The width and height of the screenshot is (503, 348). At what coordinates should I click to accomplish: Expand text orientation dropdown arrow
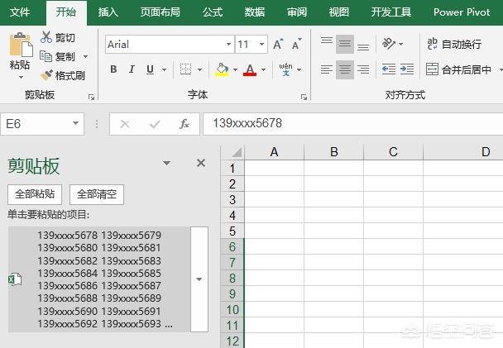pos(400,44)
